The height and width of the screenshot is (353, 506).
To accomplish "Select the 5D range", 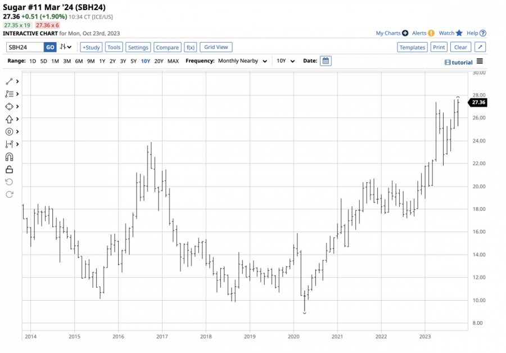I will tap(43, 61).
